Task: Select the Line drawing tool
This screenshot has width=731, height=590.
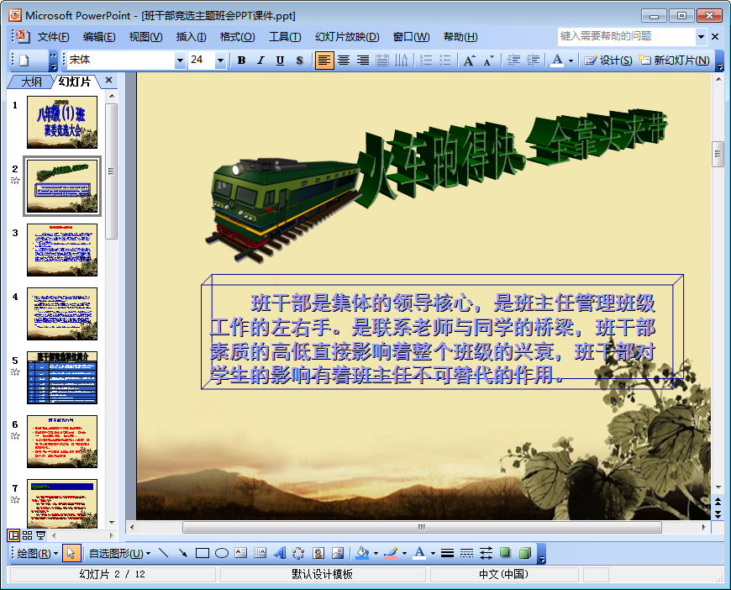Action: pyautogui.click(x=164, y=553)
